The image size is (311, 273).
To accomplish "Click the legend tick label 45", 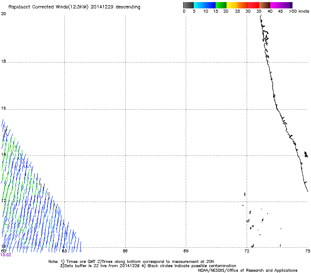I will click(x=280, y=11).
